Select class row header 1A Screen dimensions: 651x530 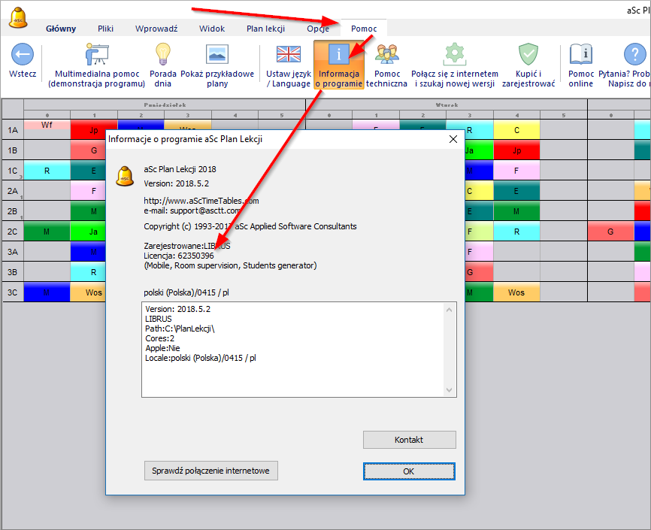[13, 130]
